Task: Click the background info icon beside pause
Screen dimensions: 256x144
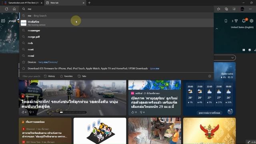Action: coord(250,50)
